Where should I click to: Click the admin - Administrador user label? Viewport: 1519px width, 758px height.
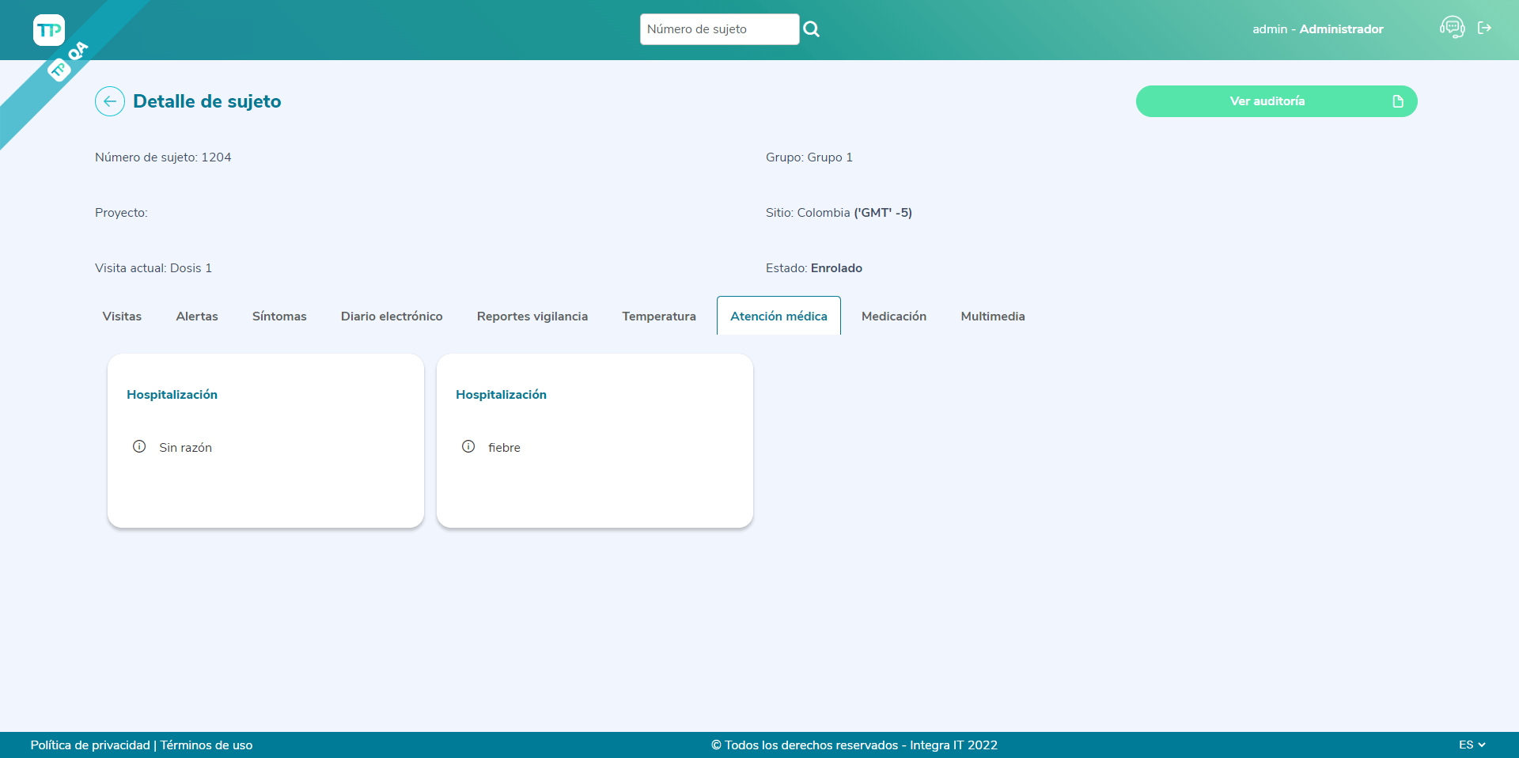coord(1318,29)
